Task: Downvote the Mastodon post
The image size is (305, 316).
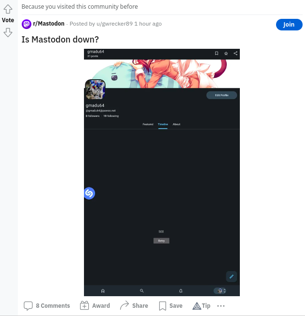Action: click(x=8, y=32)
